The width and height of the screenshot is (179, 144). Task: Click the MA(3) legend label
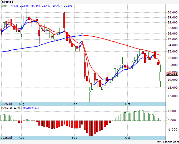click(x=14, y=6)
